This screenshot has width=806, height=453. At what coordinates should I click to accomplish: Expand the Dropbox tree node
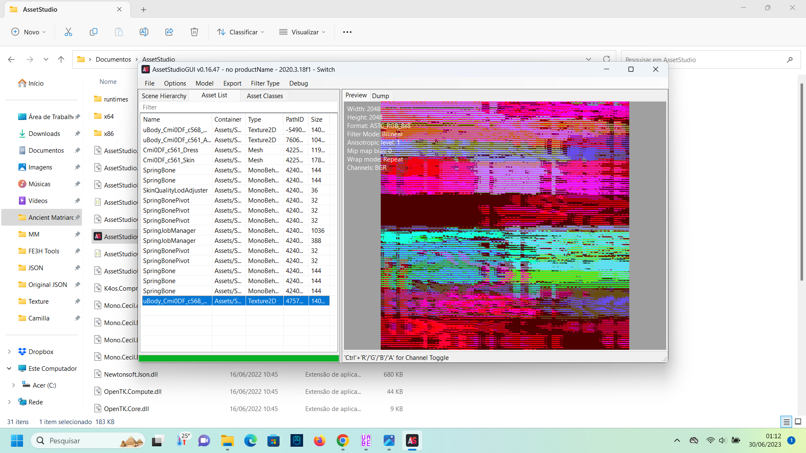click(9, 351)
